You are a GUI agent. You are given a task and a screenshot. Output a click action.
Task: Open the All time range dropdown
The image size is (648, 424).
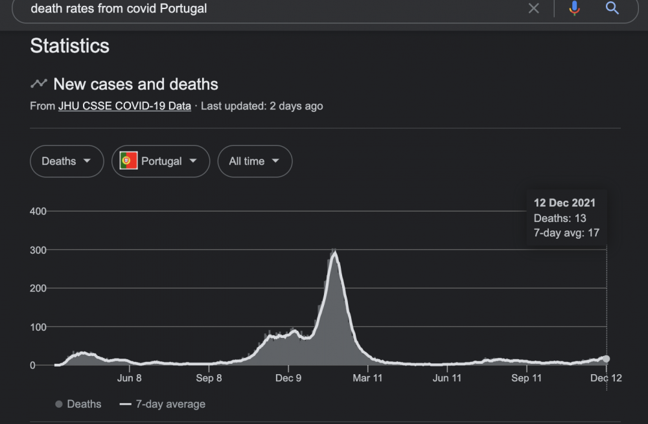[x=255, y=161]
